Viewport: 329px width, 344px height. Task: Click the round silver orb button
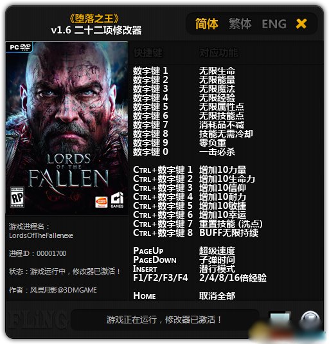pos(310,319)
